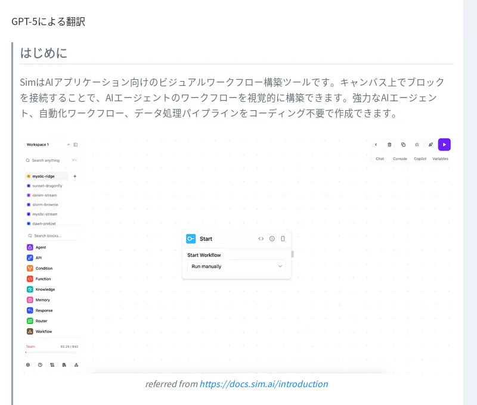
Task: Select the Response block icon
Action: point(30,310)
